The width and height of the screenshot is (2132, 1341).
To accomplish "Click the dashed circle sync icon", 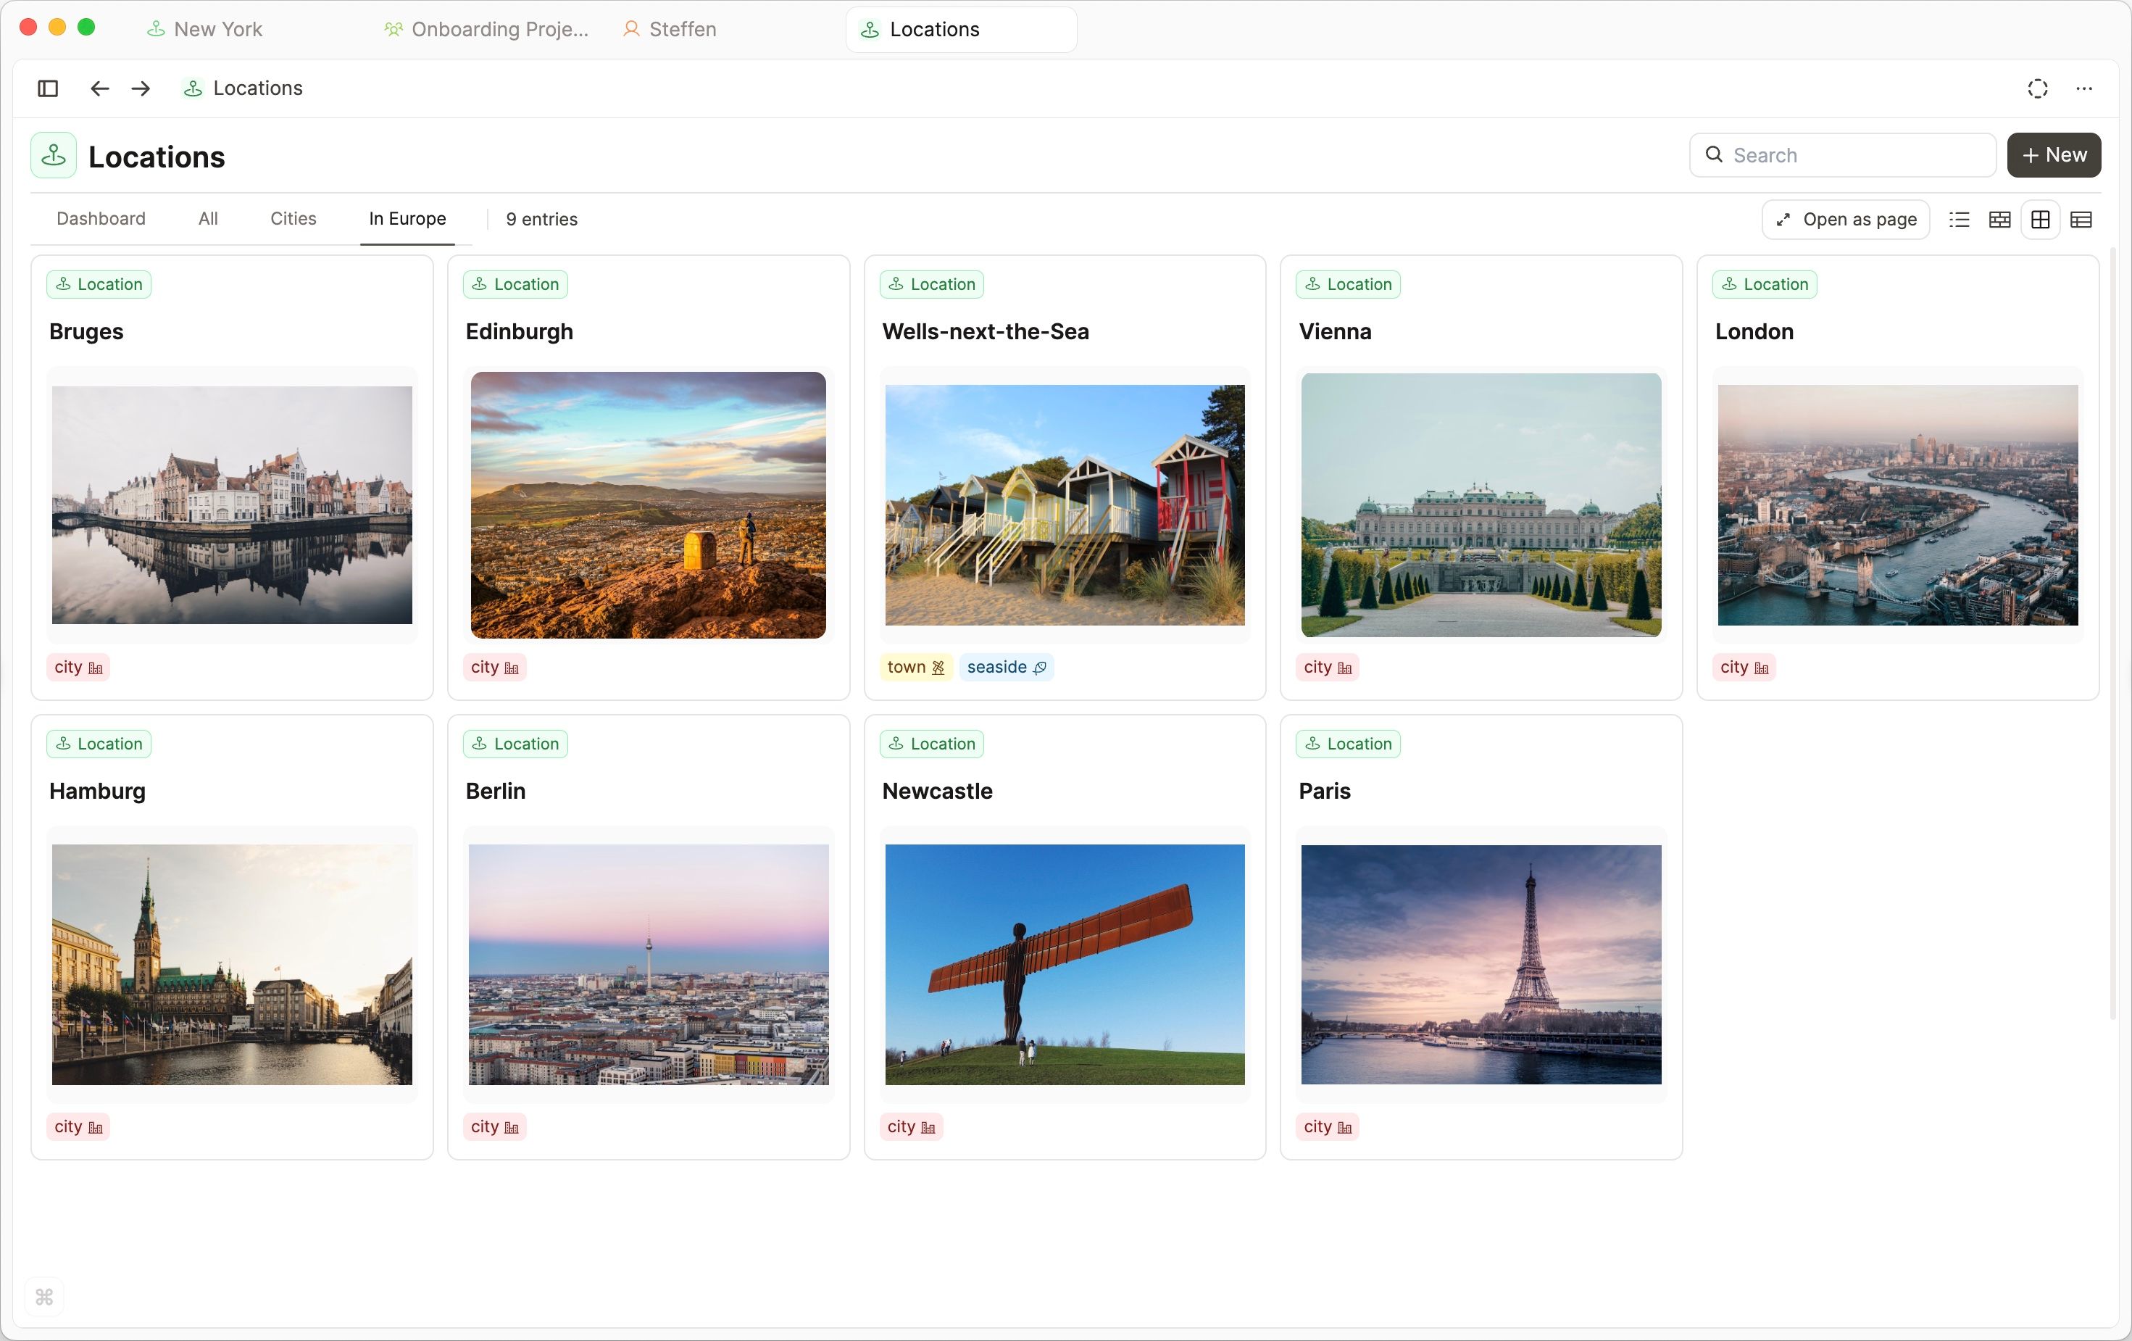I will coord(2037,88).
